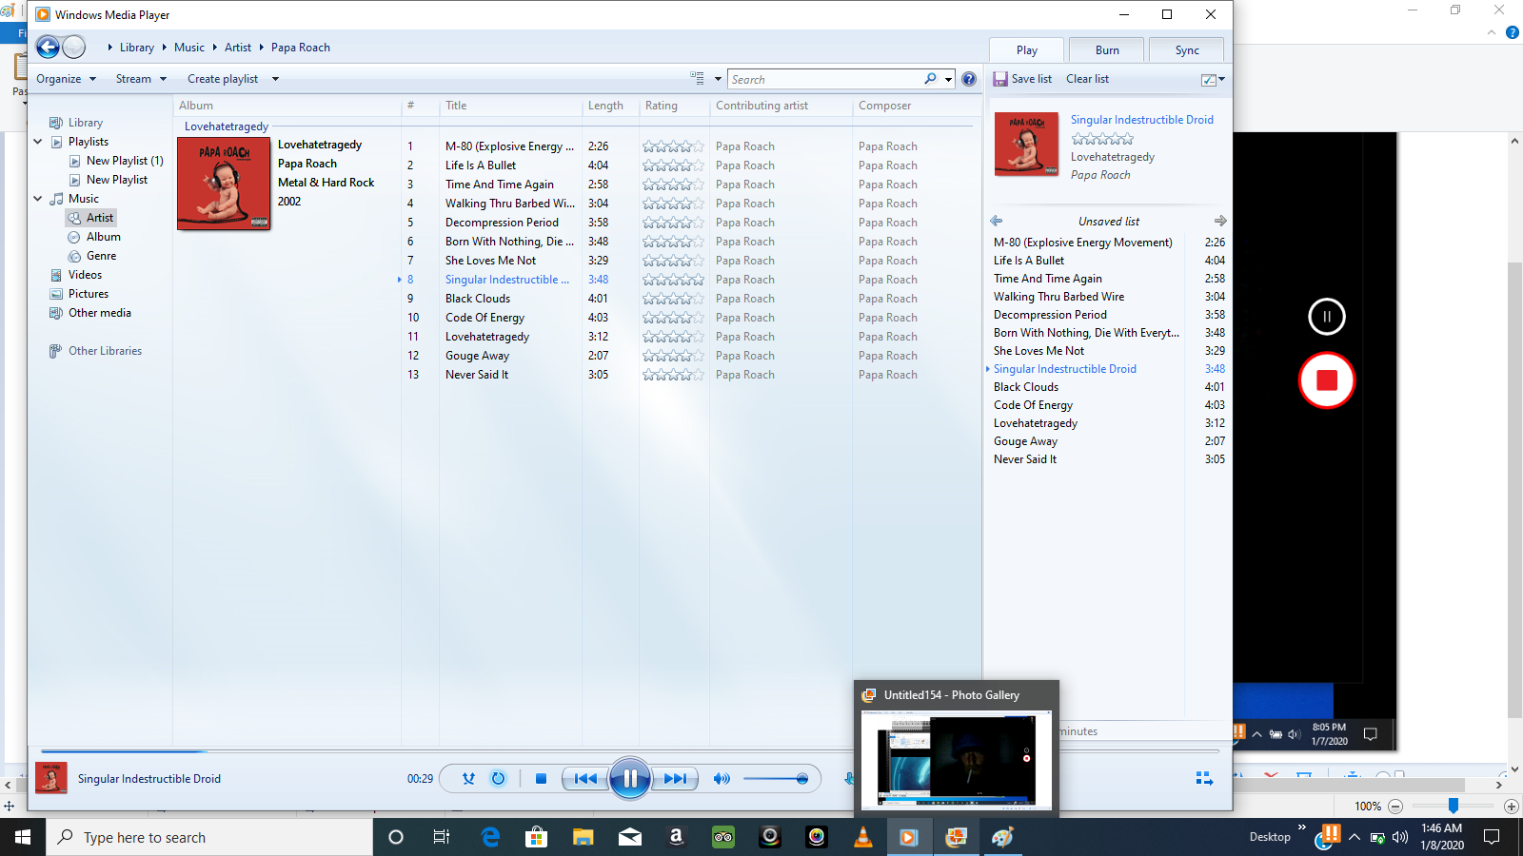The width and height of the screenshot is (1523, 856).
Task: Open the Play tab
Action: click(x=1026, y=50)
